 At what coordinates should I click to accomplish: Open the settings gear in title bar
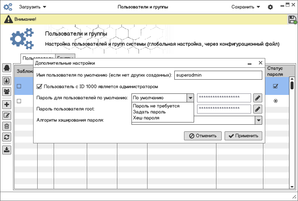(x=270, y=7)
